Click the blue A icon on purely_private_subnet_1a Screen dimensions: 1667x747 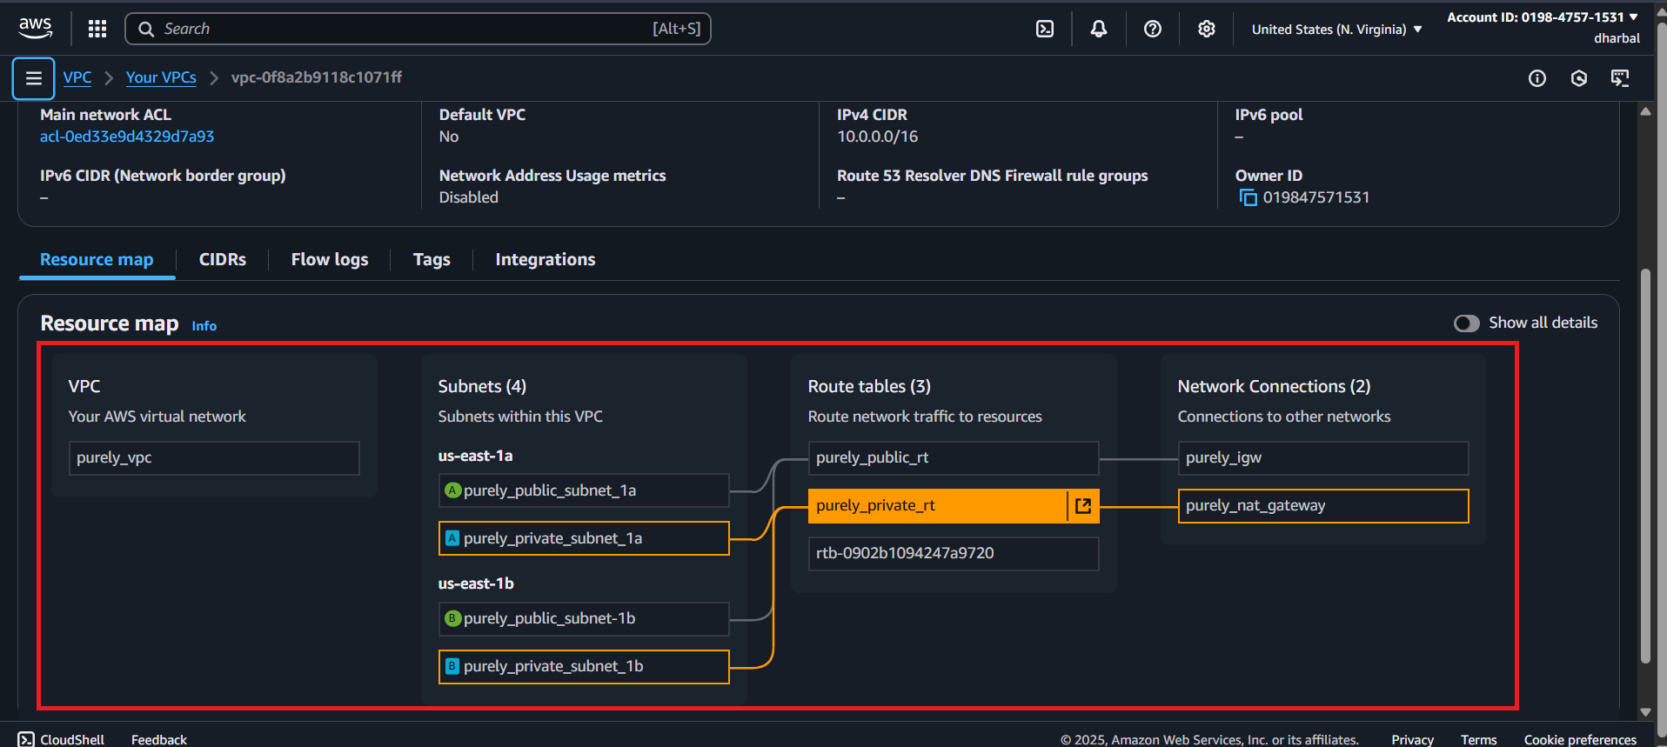[452, 538]
